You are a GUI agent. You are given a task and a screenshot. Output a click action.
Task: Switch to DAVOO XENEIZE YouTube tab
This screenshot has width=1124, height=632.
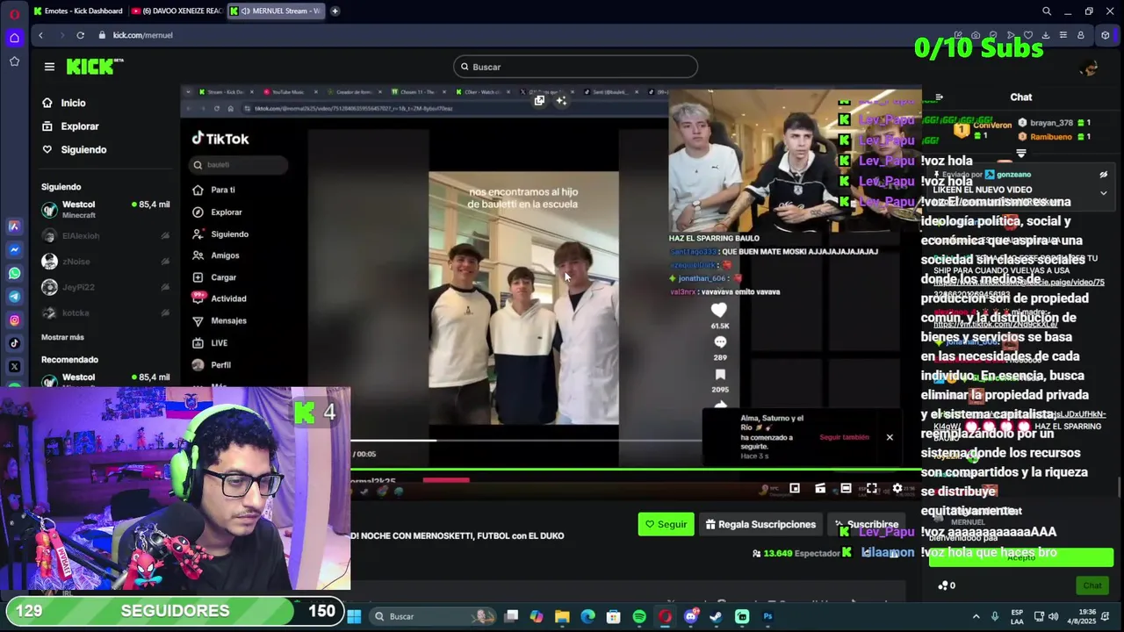[177, 11]
